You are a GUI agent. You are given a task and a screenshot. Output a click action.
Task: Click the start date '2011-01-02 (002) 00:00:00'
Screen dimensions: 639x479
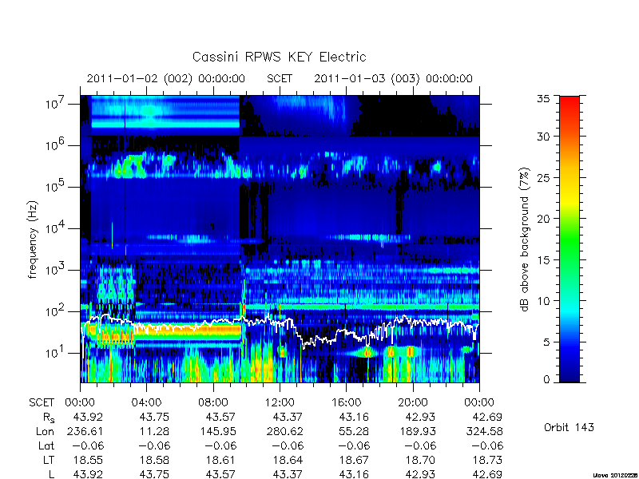[x=165, y=78]
